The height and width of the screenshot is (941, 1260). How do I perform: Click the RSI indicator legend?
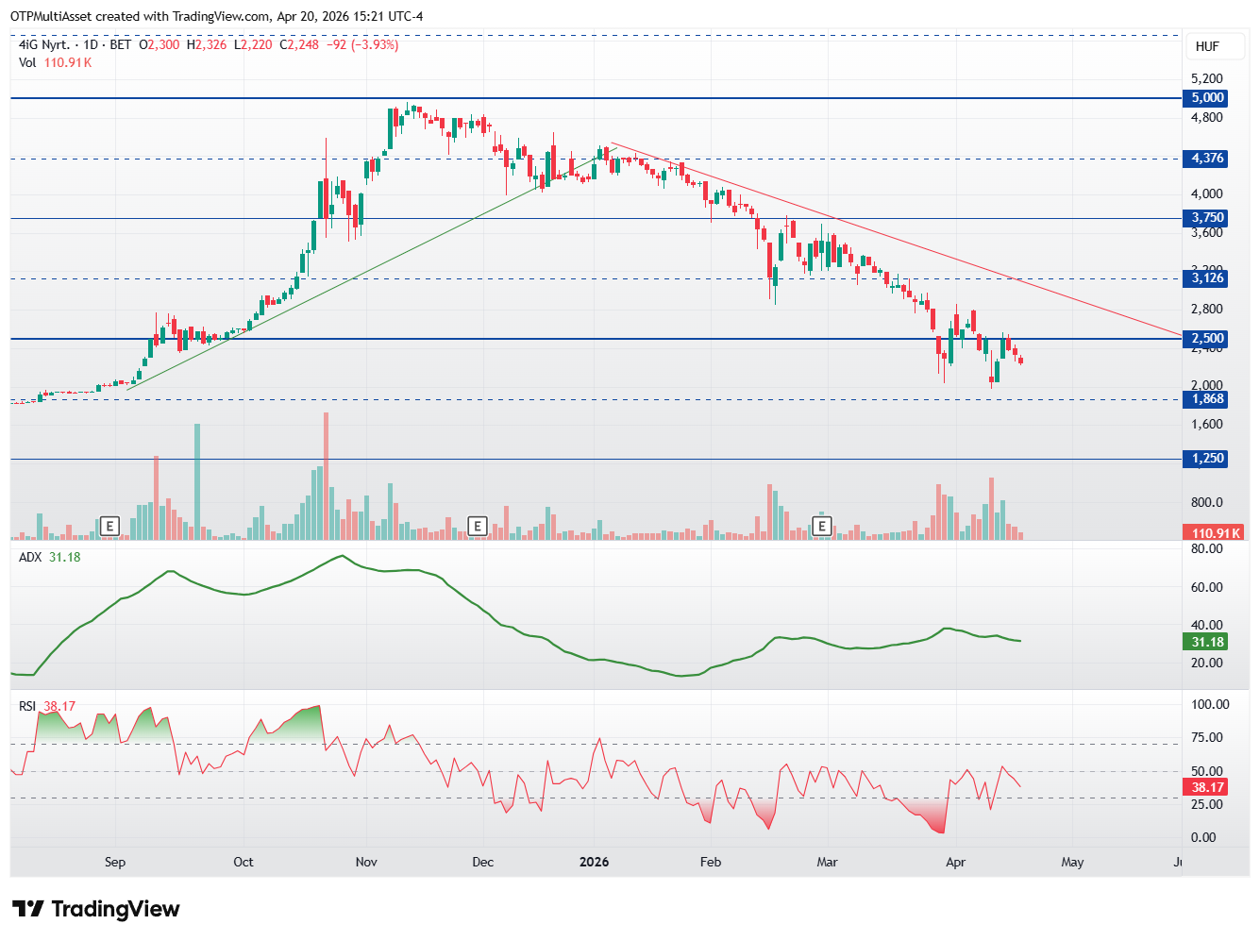coord(47,706)
